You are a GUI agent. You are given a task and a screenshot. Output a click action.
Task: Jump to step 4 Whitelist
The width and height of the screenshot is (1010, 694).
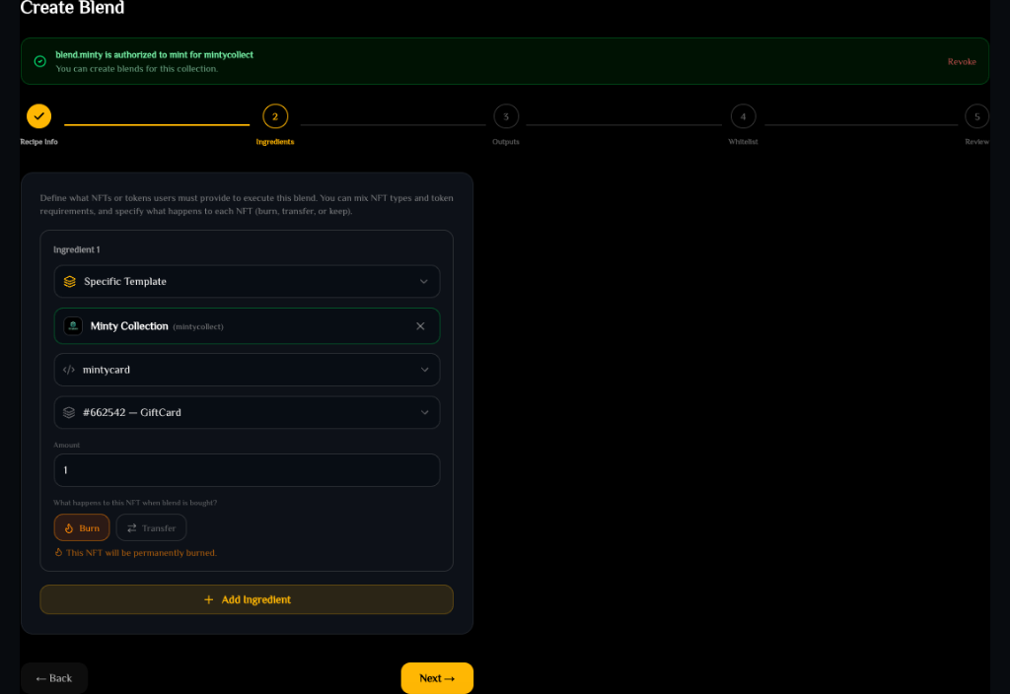[x=743, y=116]
